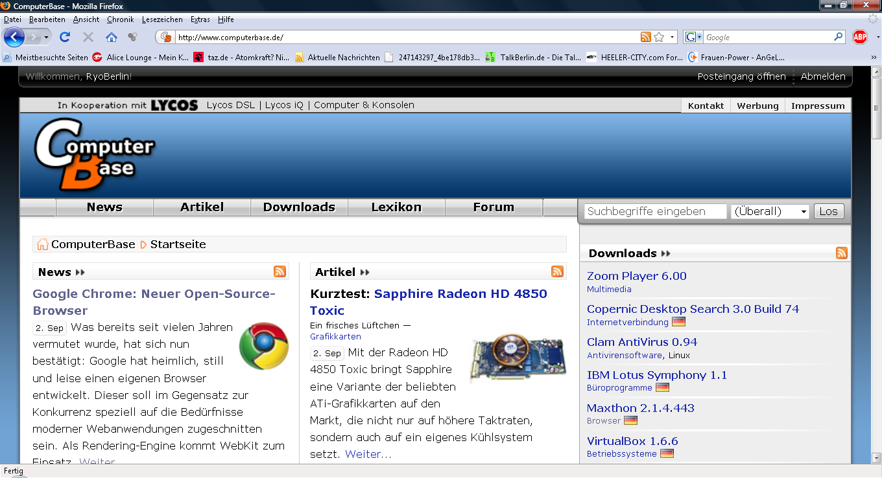Click the Sapphire Radeon graphics card thumbnail
Viewport: 882px width, 478px height.
tap(518, 358)
